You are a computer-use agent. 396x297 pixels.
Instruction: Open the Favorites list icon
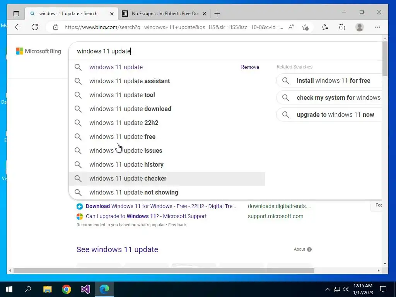325,27
